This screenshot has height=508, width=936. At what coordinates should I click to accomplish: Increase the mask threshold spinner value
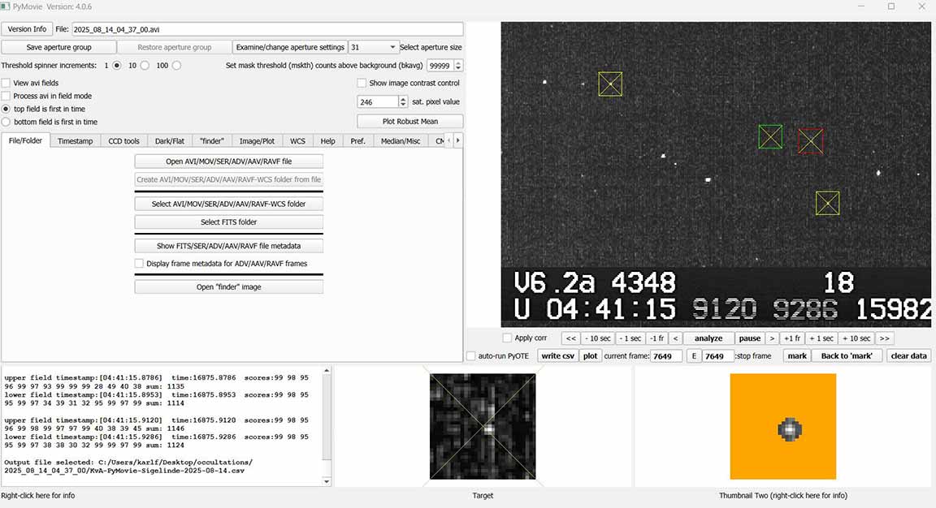pyautogui.click(x=460, y=62)
